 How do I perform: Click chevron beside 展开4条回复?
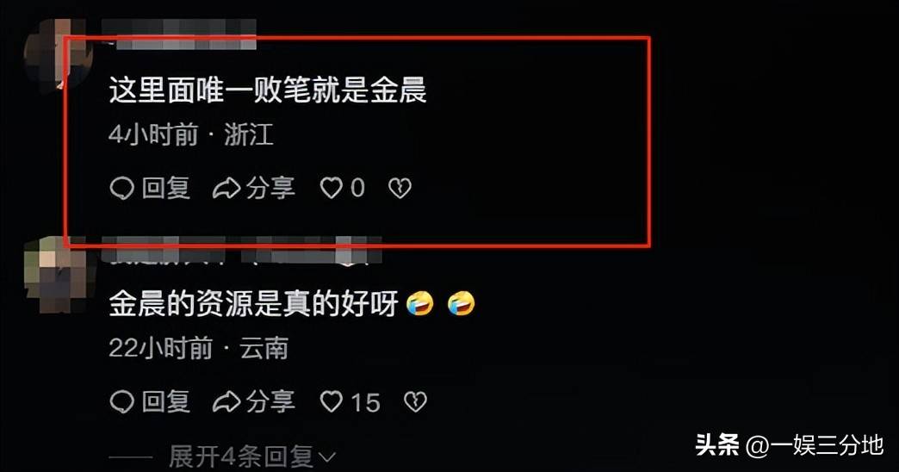327,458
